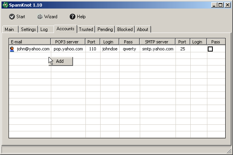The width and height of the screenshot is (233, 155).
Task: Click the Help question mark icon
Action: coord(72,17)
